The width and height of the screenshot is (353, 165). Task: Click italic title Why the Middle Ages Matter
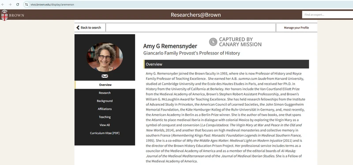click(234, 140)
